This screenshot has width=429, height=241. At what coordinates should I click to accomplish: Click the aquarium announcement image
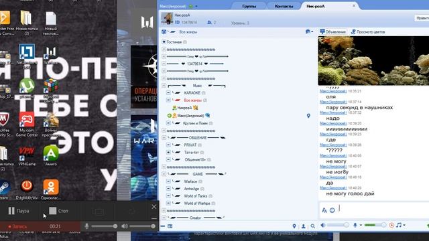tap(373, 61)
